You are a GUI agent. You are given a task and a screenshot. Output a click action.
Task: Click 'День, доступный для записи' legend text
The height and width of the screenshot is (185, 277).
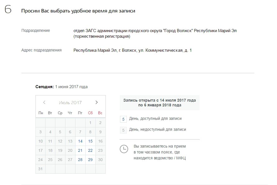click(x=155, y=119)
